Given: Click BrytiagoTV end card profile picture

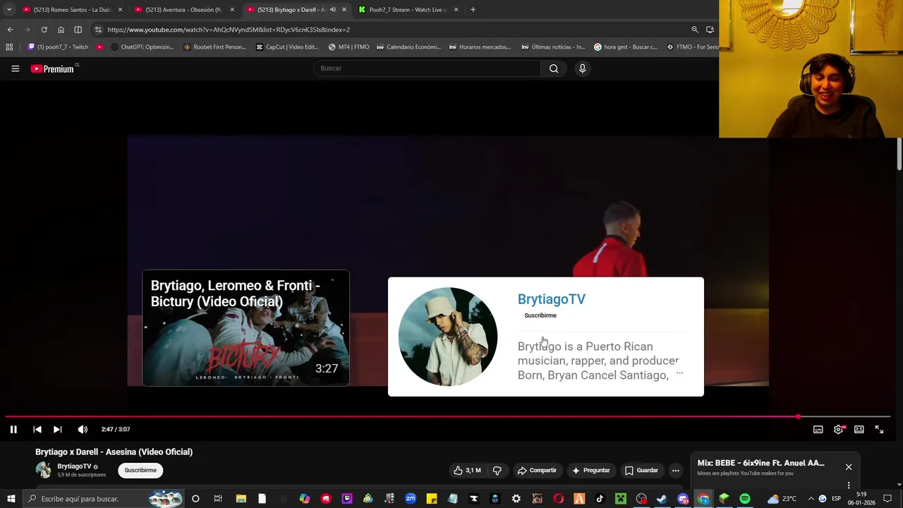Looking at the screenshot, I should (x=447, y=337).
